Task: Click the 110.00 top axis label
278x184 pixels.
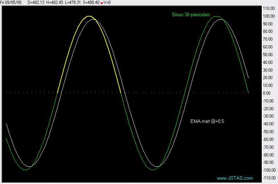Action: (269, 8)
